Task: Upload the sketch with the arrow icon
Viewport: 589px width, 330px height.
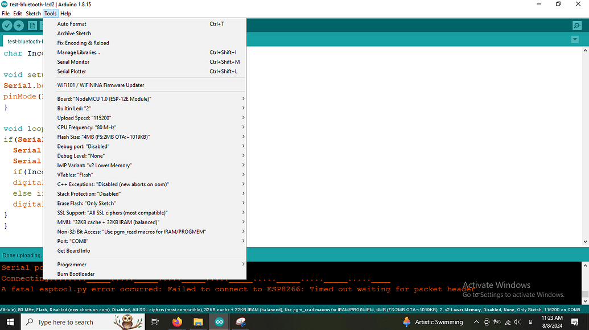Action: click(x=19, y=25)
